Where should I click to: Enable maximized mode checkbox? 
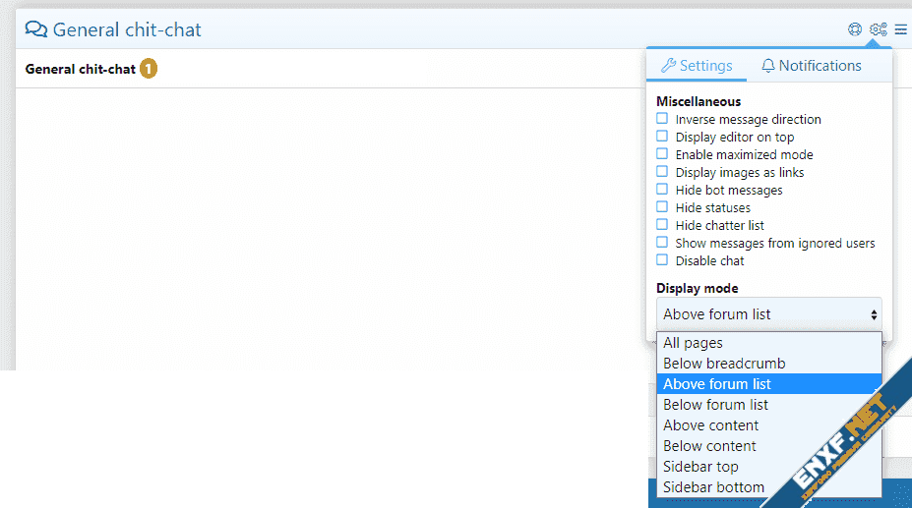[x=662, y=154]
